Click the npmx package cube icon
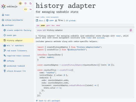Screen dimensions: 136x102 click(47, 20)
